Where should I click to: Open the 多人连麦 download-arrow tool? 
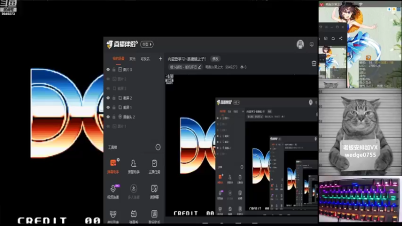point(133,192)
